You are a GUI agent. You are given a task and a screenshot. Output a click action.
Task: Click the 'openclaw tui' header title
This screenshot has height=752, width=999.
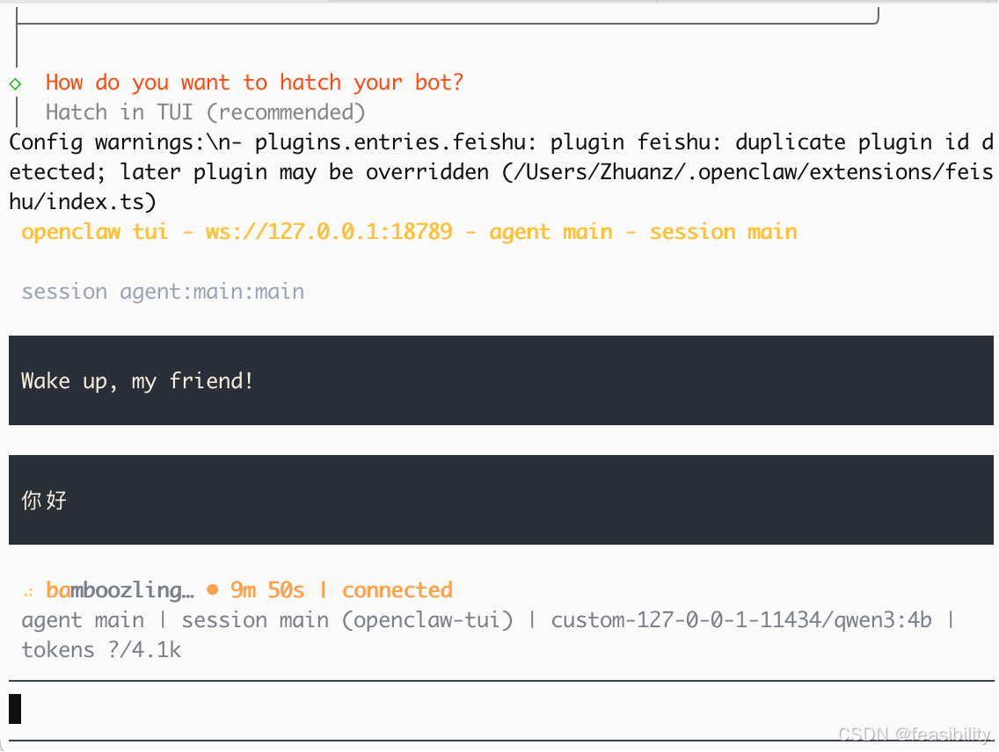click(x=95, y=232)
